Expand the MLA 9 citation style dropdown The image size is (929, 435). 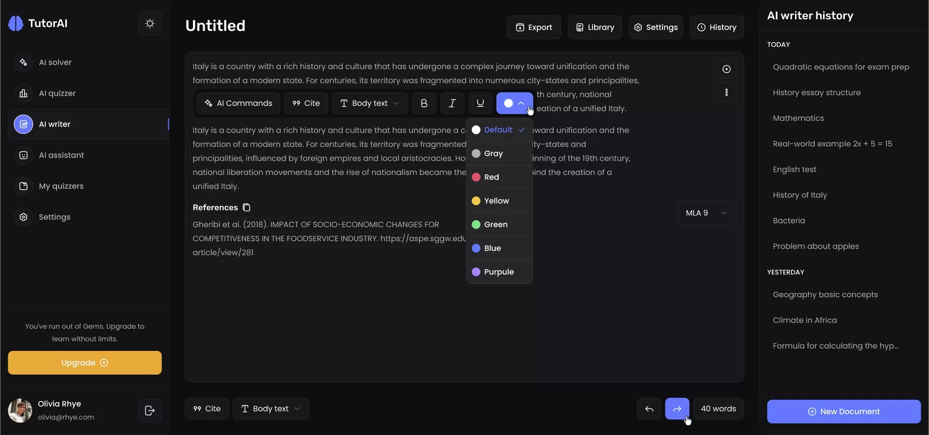pos(707,213)
